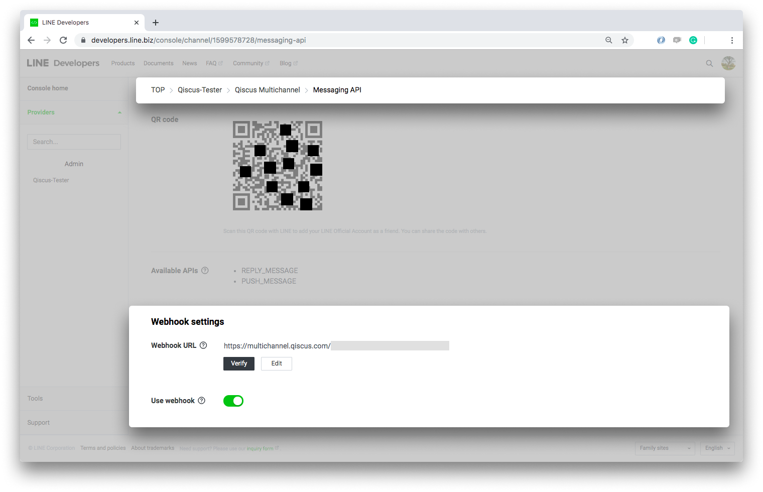The width and height of the screenshot is (763, 492).
Task: Click the webhook URL text
Action: coord(277,346)
